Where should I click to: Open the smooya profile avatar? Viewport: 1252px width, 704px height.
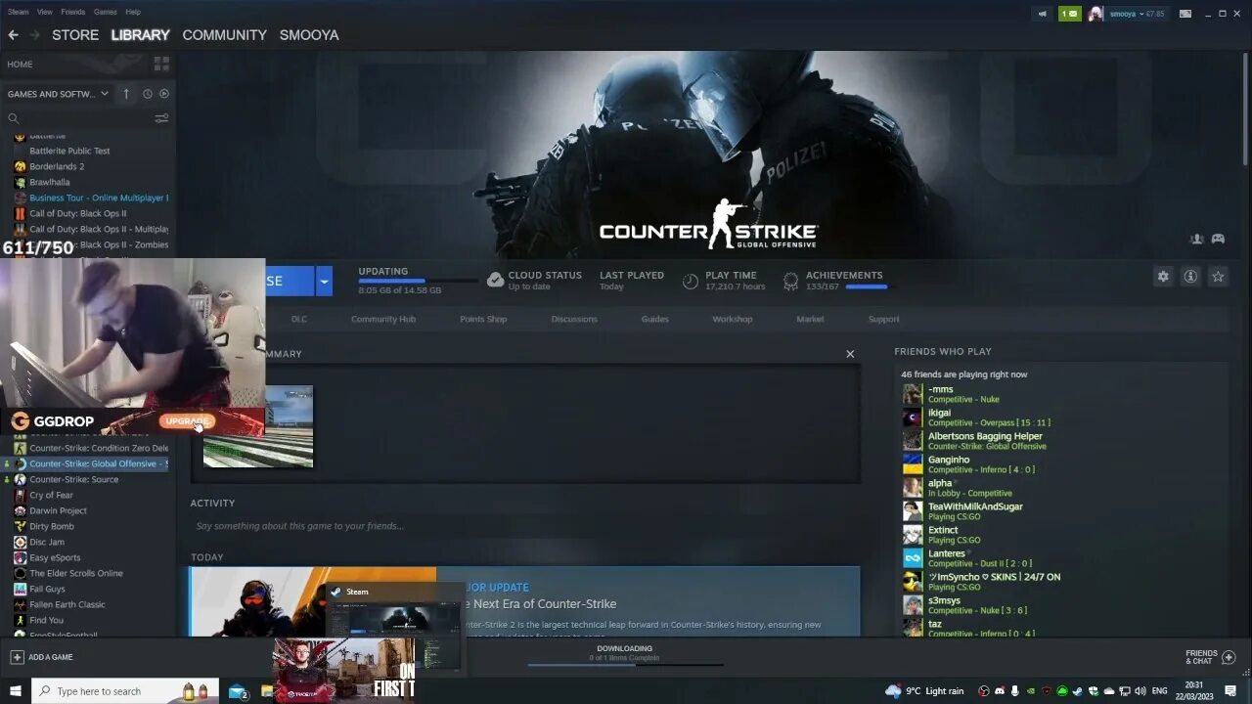pos(1095,14)
